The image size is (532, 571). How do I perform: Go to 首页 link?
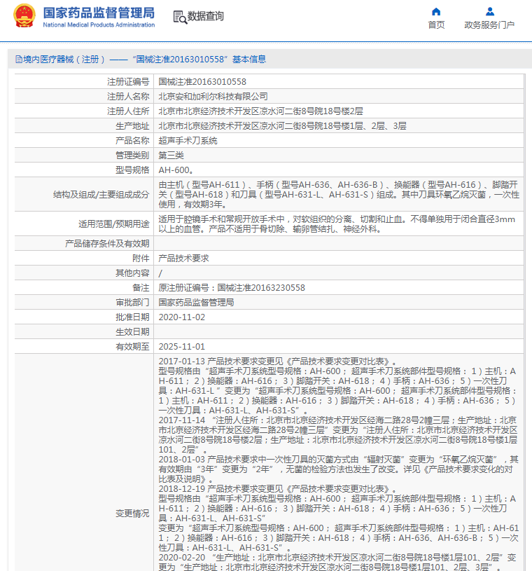[x=436, y=25]
